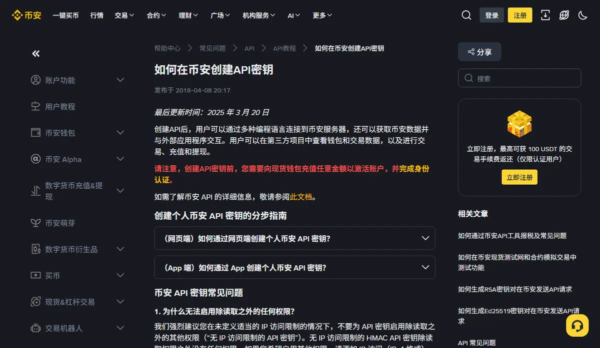Open 如何生成Ed25519密钥对 related article
The height and width of the screenshot is (348, 600).
tap(518, 316)
